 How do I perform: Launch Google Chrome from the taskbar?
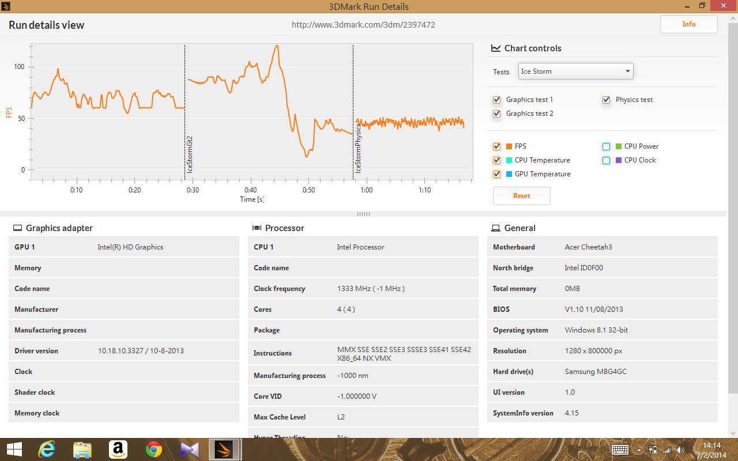click(154, 449)
